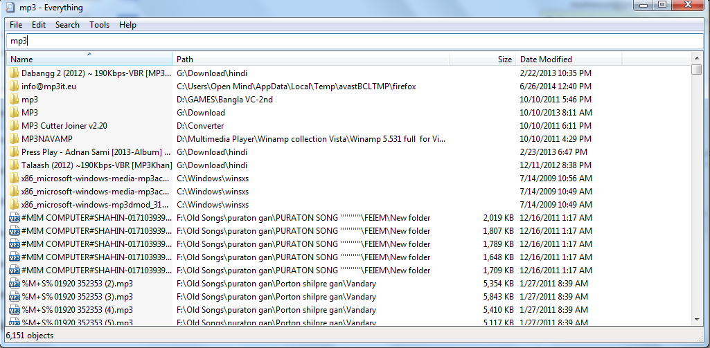The height and width of the screenshot is (348, 710).
Task: Select the MP3 icon of %M+S% 01920 352353 (2).mp3
Action: tap(14, 284)
